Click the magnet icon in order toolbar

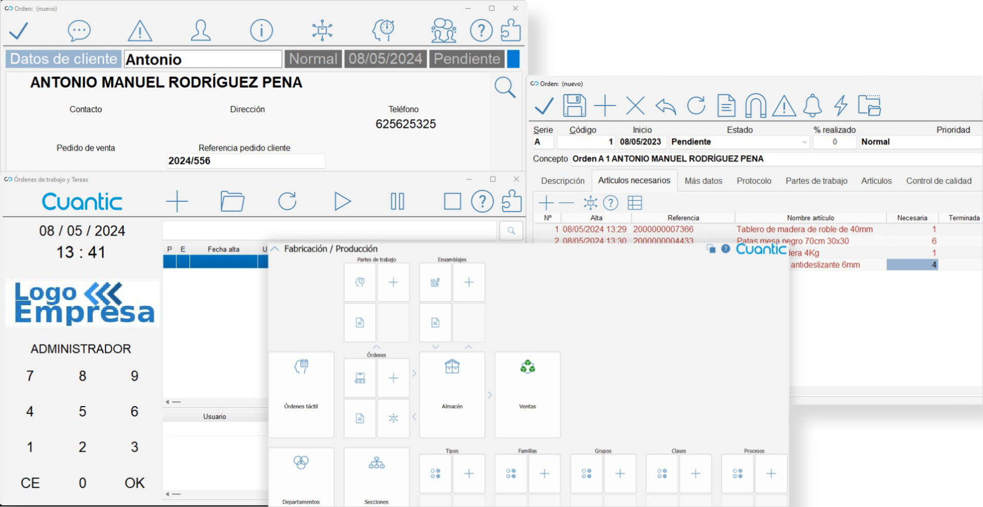pyautogui.click(x=756, y=106)
